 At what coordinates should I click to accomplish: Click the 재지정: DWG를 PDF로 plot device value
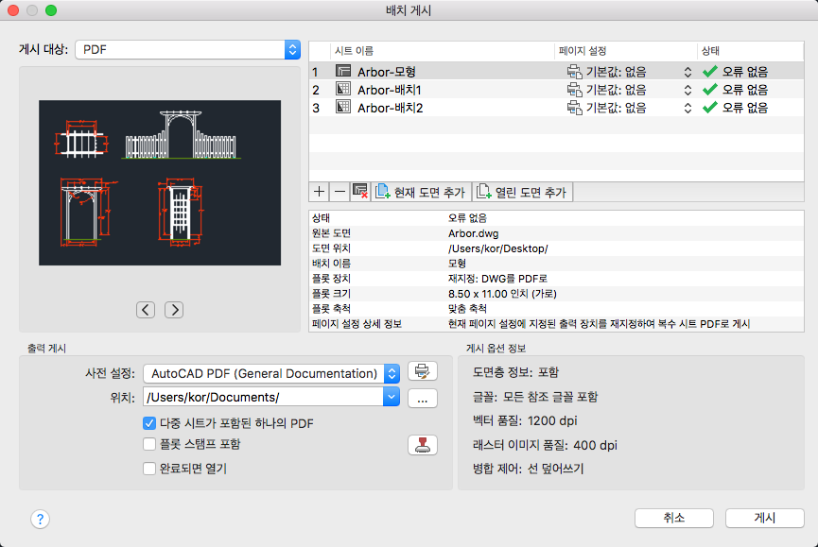click(497, 279)
